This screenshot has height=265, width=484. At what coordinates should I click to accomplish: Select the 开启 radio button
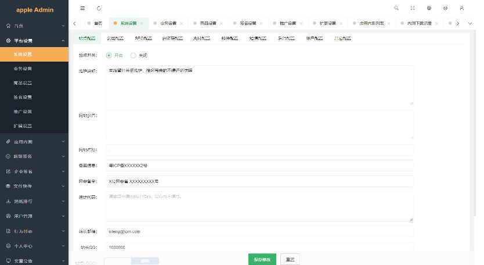(109, 55)
